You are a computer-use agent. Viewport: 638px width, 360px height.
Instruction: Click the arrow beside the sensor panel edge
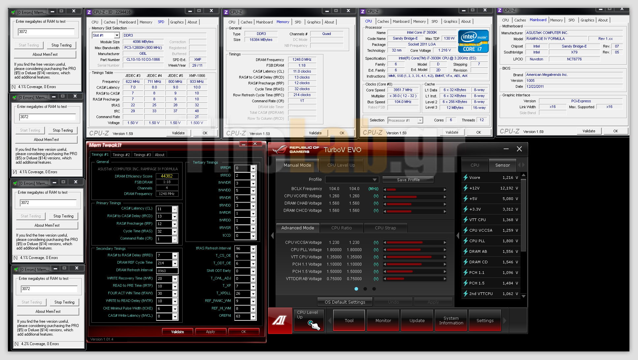[458, 235]
